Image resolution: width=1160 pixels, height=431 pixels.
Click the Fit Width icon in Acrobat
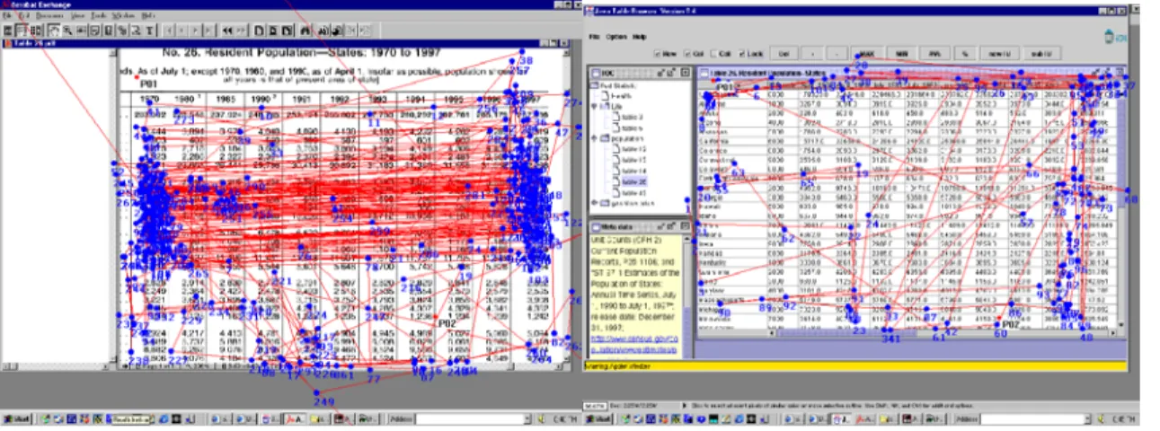coord(287,30)
